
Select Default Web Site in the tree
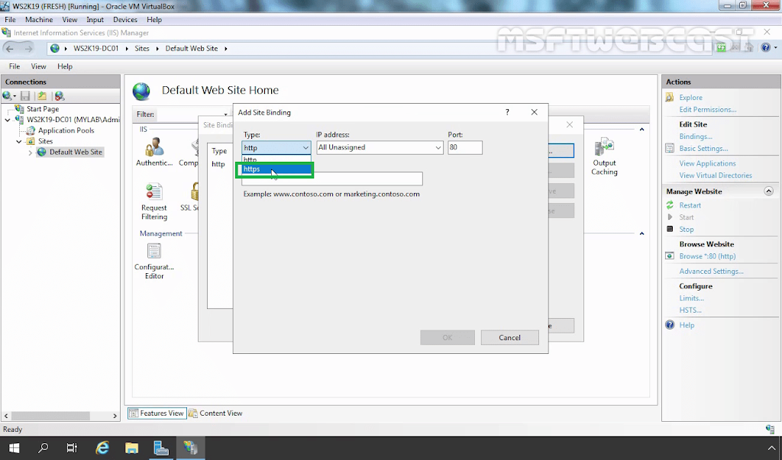[x=76, y=152]
